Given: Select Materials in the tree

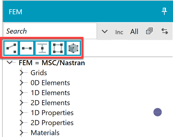Looking at the screenshot, I should click(x=45, y=133).
